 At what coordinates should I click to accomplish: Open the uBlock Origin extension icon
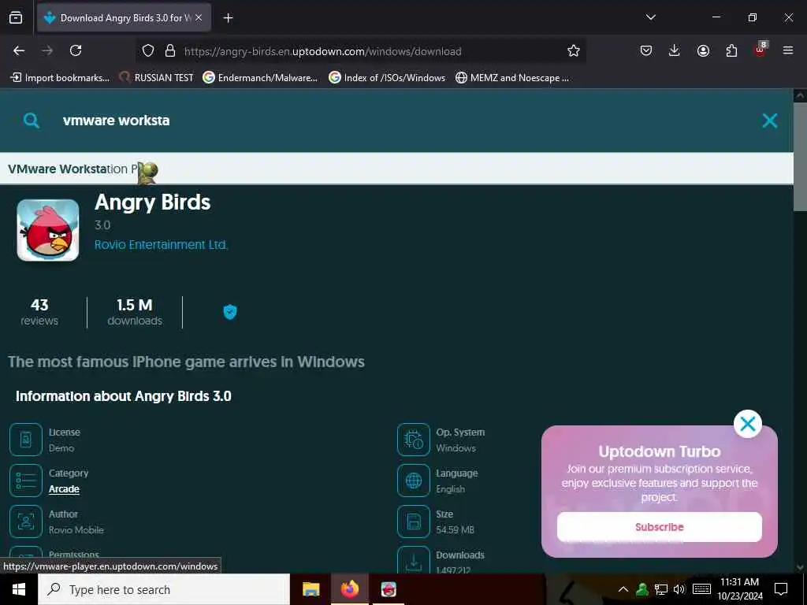point(761,50)
